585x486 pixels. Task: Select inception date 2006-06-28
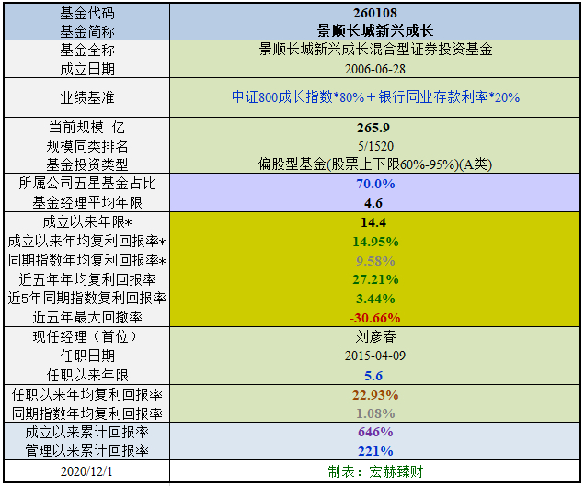(375, 69)
